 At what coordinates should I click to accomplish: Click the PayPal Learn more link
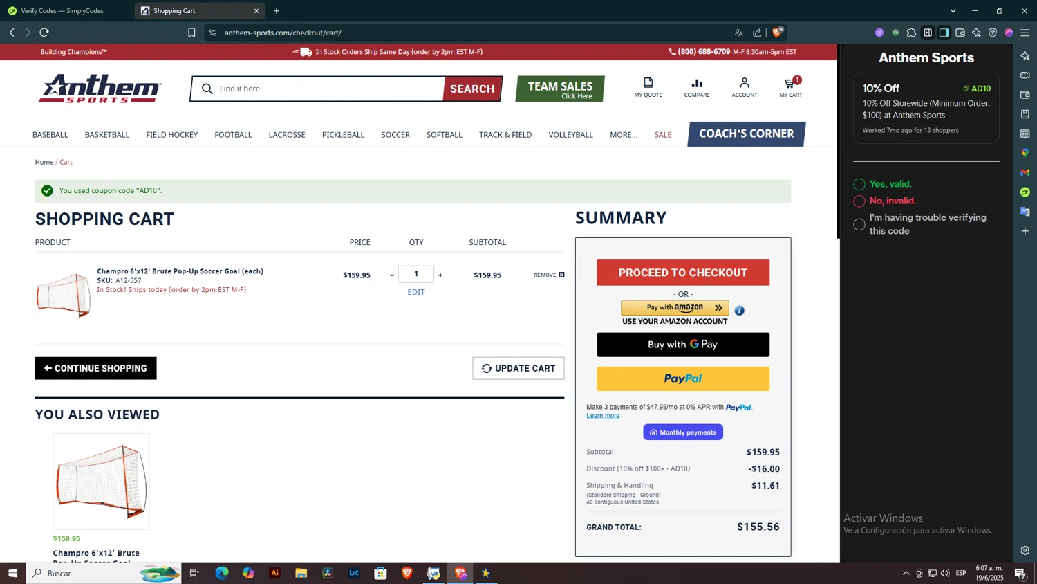point(603,416)
